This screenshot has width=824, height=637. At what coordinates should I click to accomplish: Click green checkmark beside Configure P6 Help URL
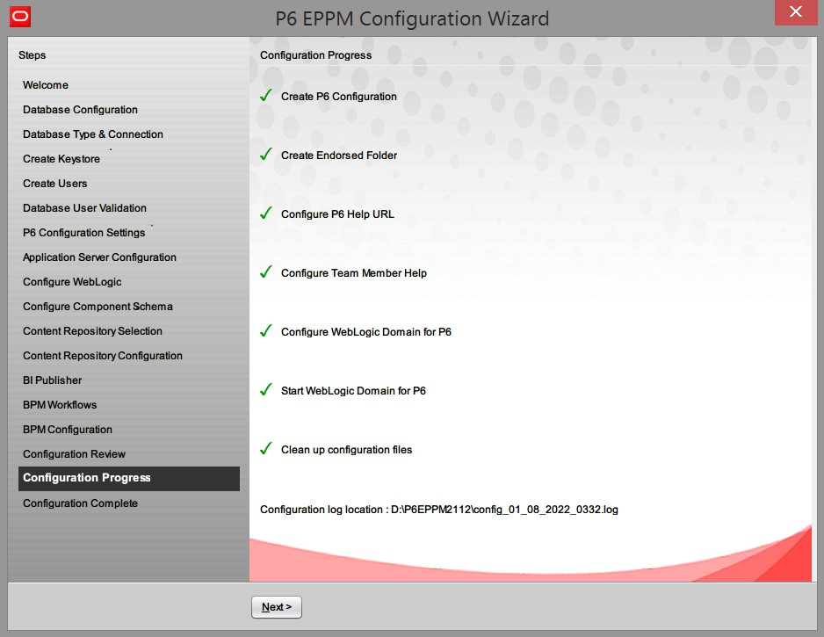(x=266, y=214)
